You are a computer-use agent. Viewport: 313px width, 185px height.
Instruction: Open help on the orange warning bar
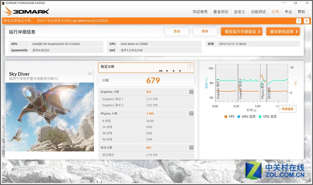click(x=298, y=20)
